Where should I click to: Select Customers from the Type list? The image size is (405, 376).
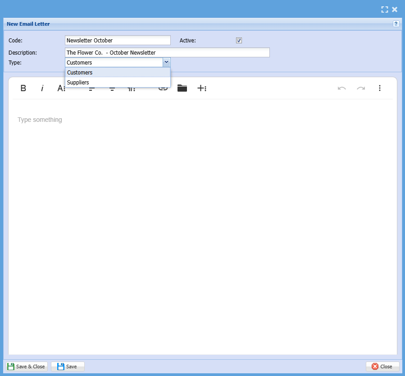tap(118, 73)
